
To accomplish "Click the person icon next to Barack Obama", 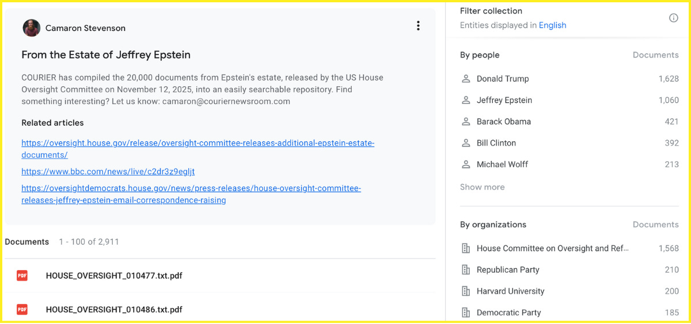I will coord(466,121).
